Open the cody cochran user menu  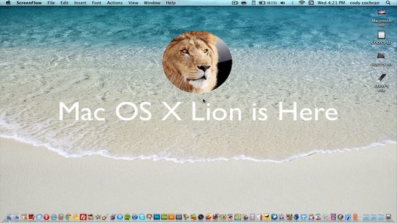pyautogui.click(x=364, y=2)
